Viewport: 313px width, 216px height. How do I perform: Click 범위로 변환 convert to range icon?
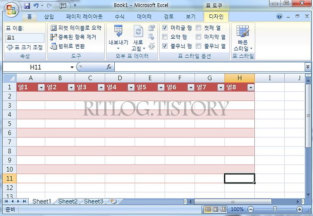pyautogui.click(x=53, y=46)
